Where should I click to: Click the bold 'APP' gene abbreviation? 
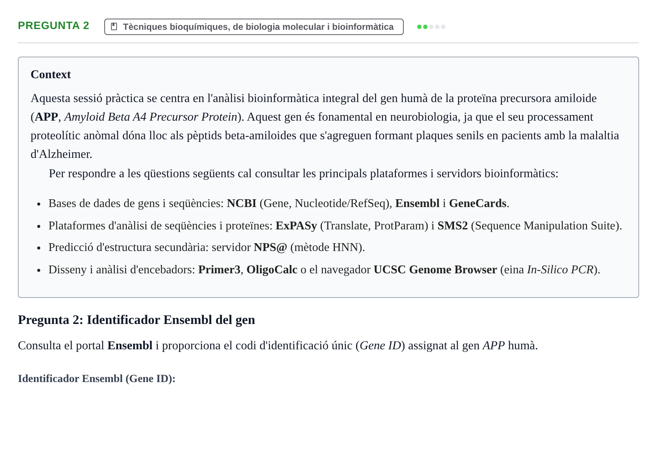pos(46,117)
